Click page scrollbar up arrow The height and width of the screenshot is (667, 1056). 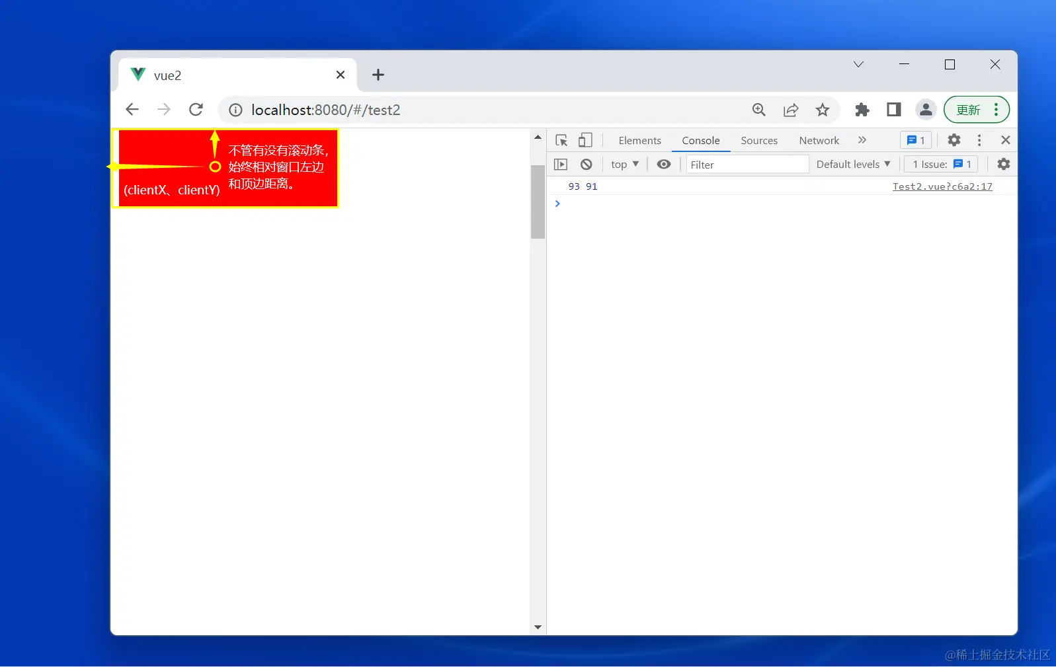[538, 137]
